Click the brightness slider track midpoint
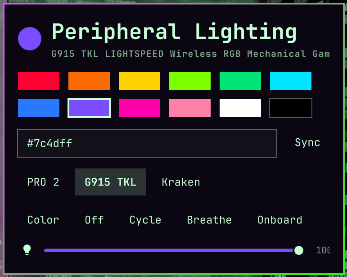The image size is (347, 277). click(174, 250)
